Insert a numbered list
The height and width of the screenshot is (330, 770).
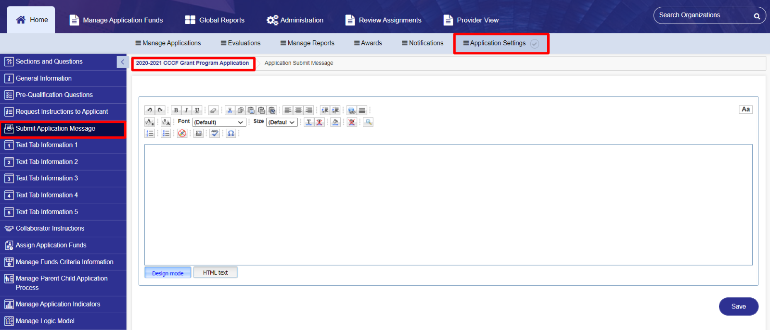150,133
